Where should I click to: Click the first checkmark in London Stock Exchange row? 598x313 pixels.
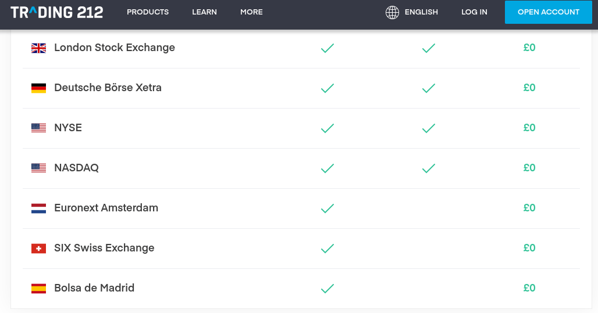328,48
